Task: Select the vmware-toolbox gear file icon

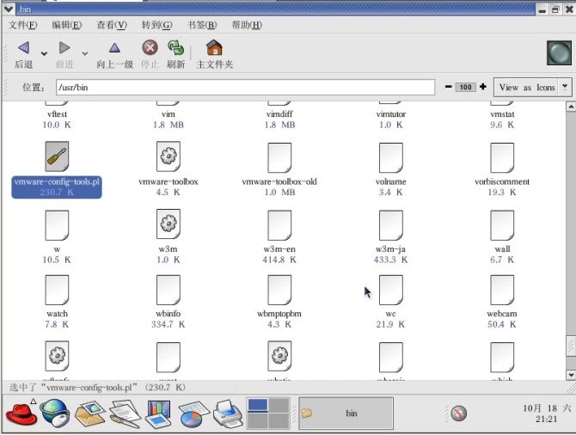Action: [x=169, y=156]
